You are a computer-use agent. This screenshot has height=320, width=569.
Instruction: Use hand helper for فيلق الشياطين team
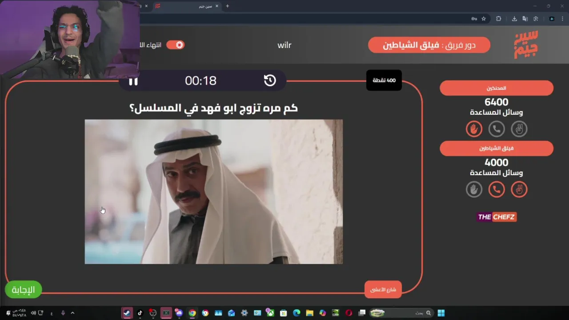tap(474, 189)
